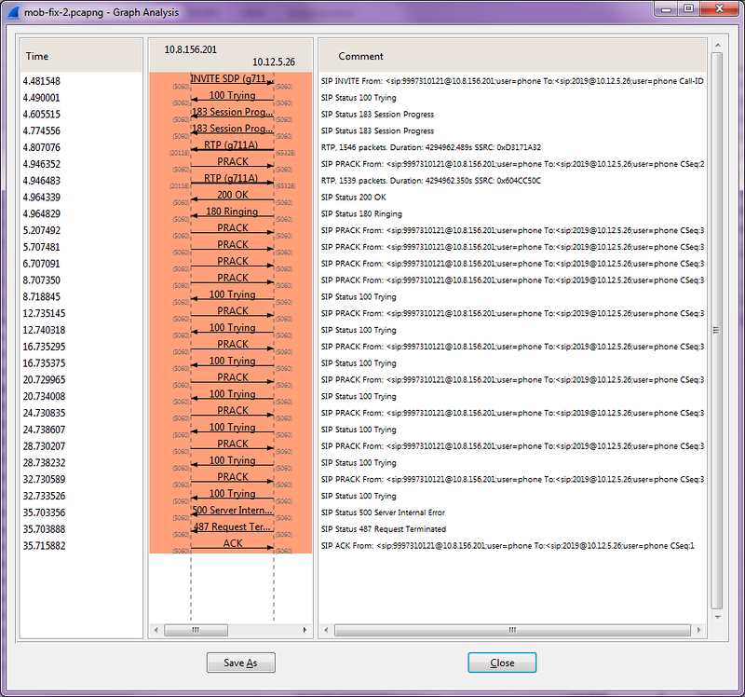Click the SIP Status 487 Request Terminated comment
The image size is (745, 697).
click(x=382, y=528)
